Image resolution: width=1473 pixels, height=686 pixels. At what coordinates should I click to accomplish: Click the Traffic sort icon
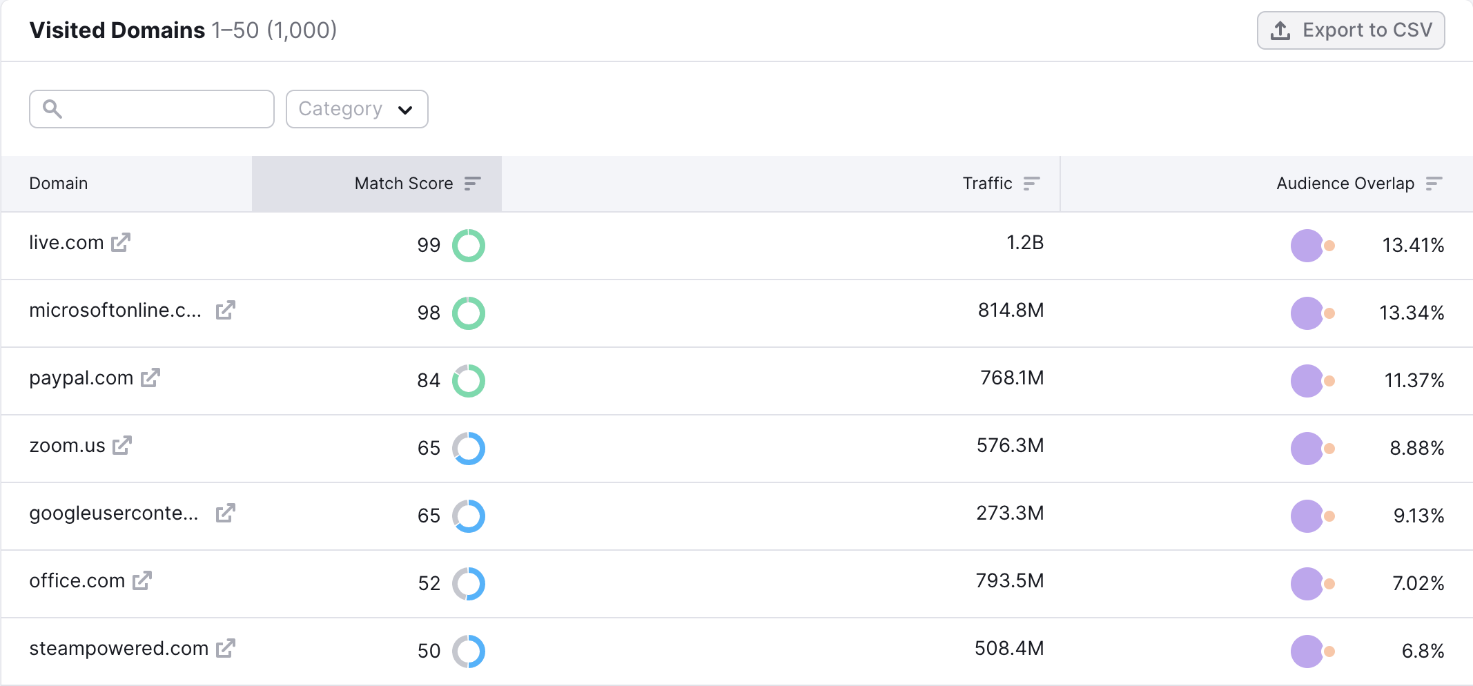[1032, 184]
